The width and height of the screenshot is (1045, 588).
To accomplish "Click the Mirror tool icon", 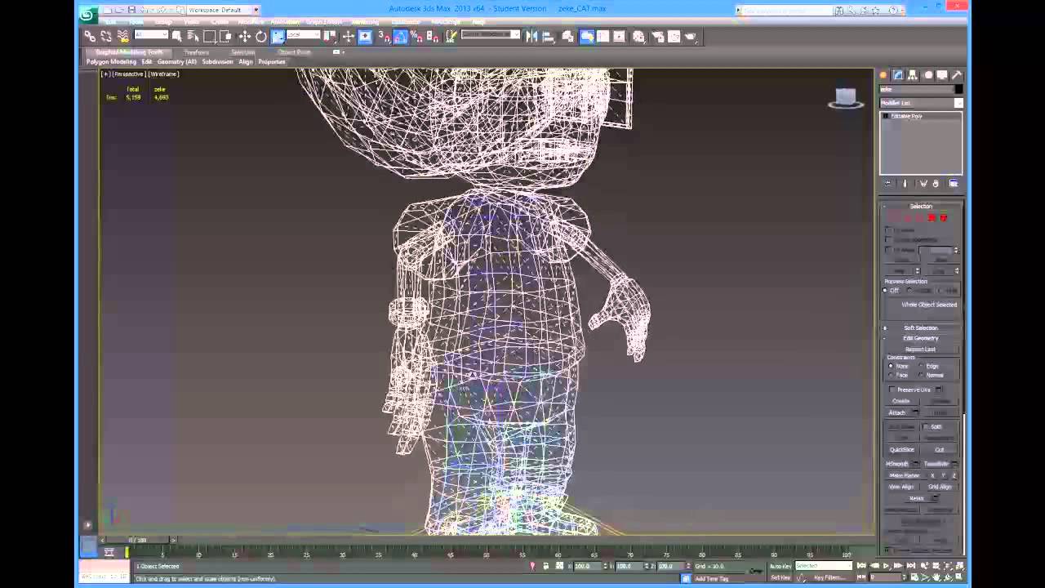I will click(531, 36).
